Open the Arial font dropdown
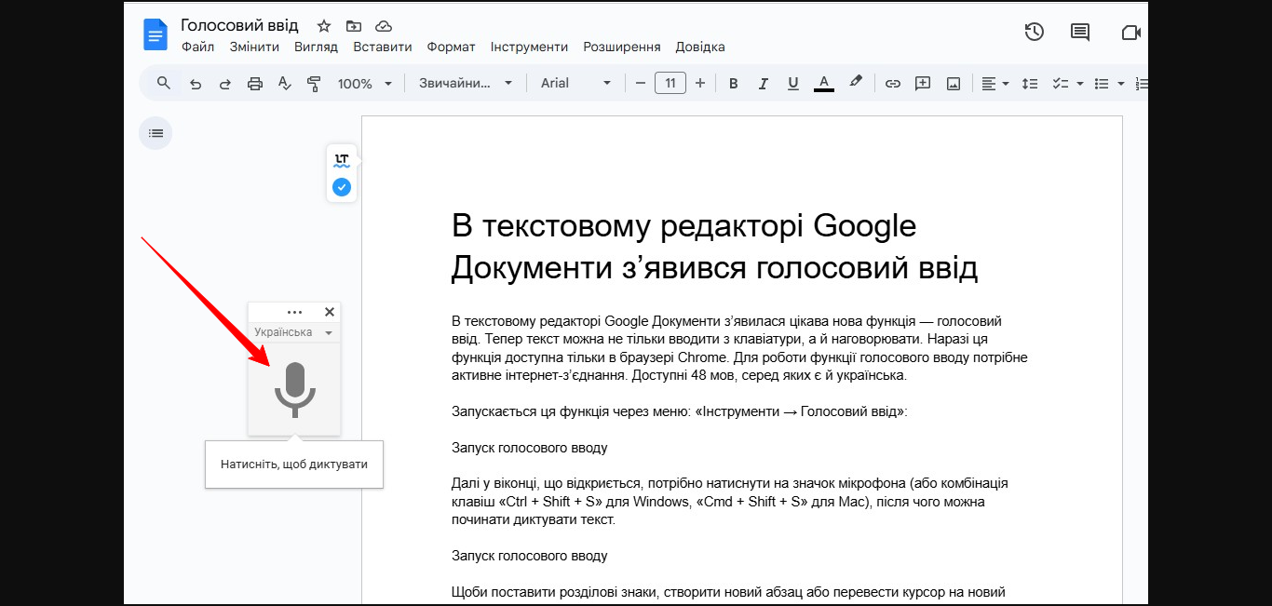The image size is (1272, 606). (576, 83)
